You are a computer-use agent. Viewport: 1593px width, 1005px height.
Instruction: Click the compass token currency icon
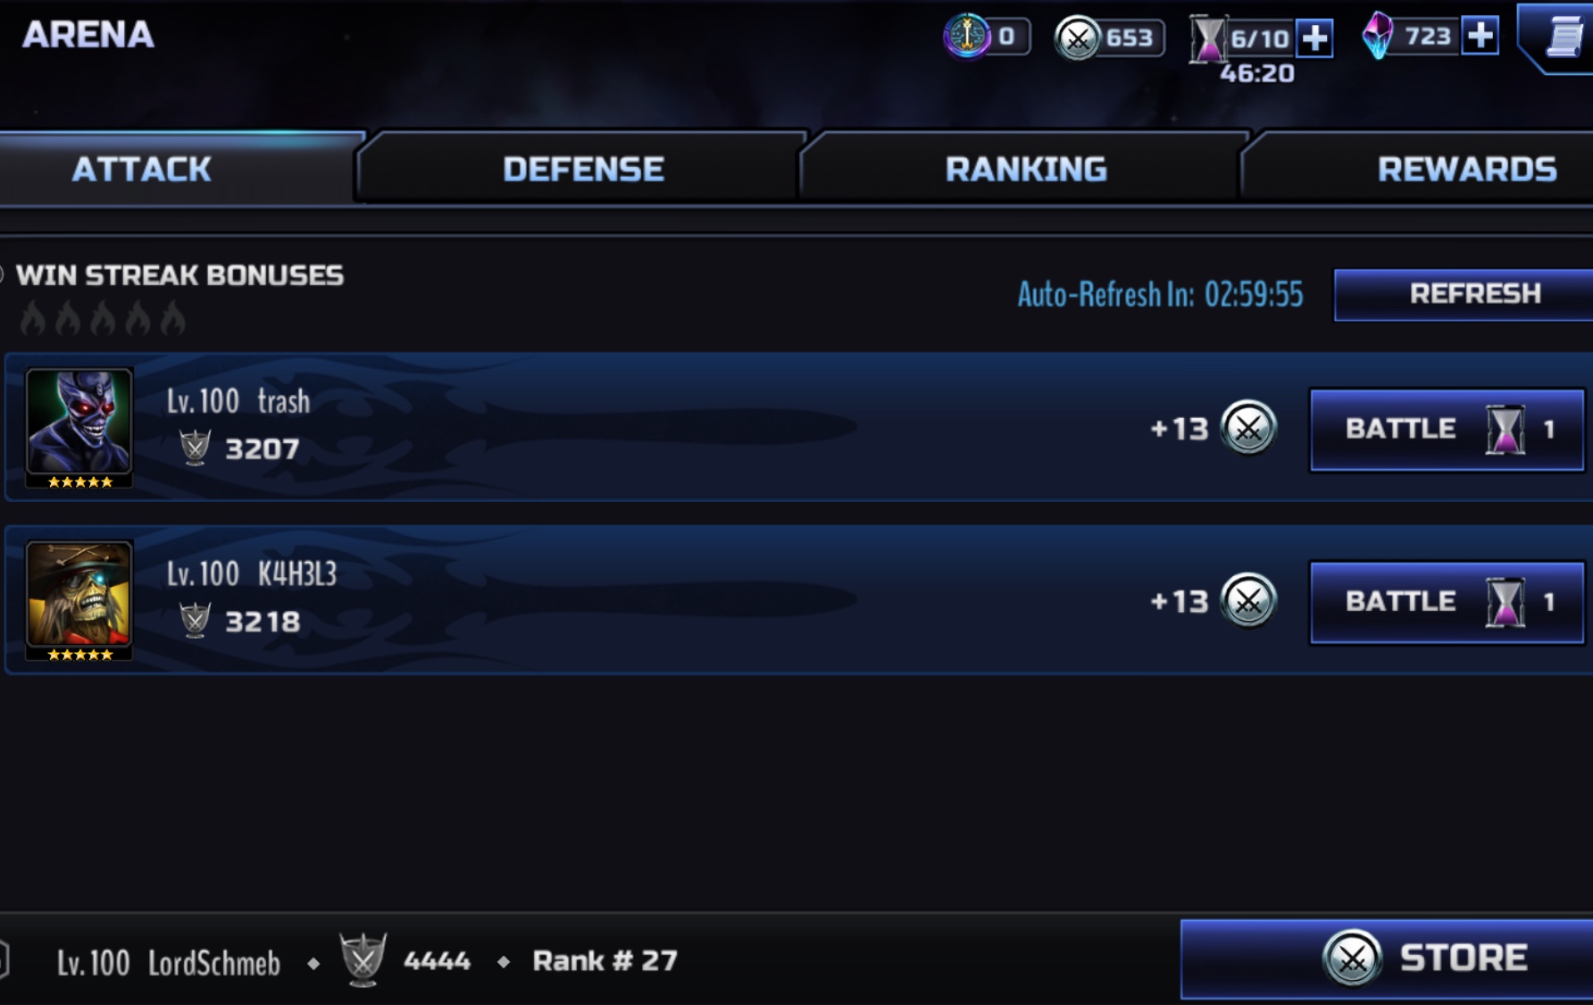click(967, 36)
